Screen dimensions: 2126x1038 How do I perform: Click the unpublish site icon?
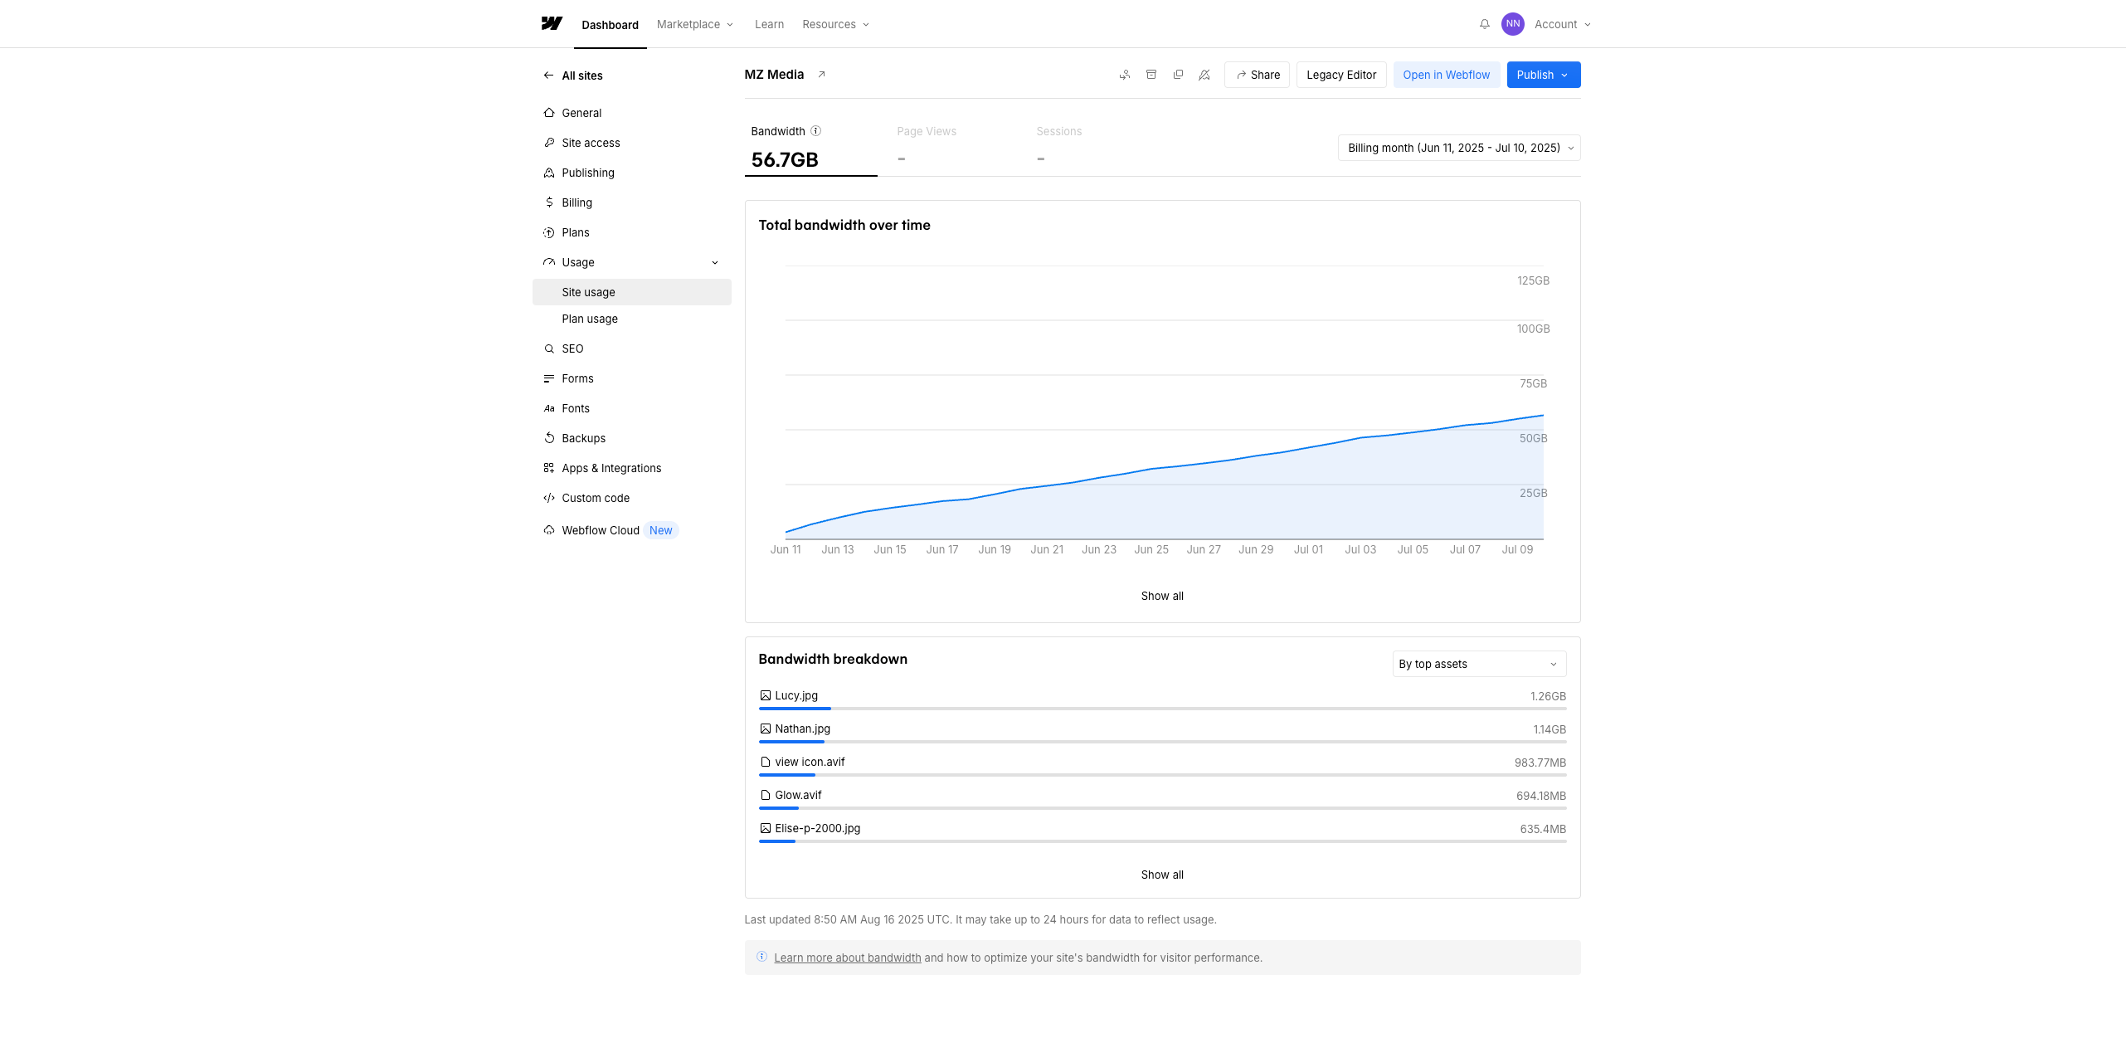click(x=1204, y=75)
